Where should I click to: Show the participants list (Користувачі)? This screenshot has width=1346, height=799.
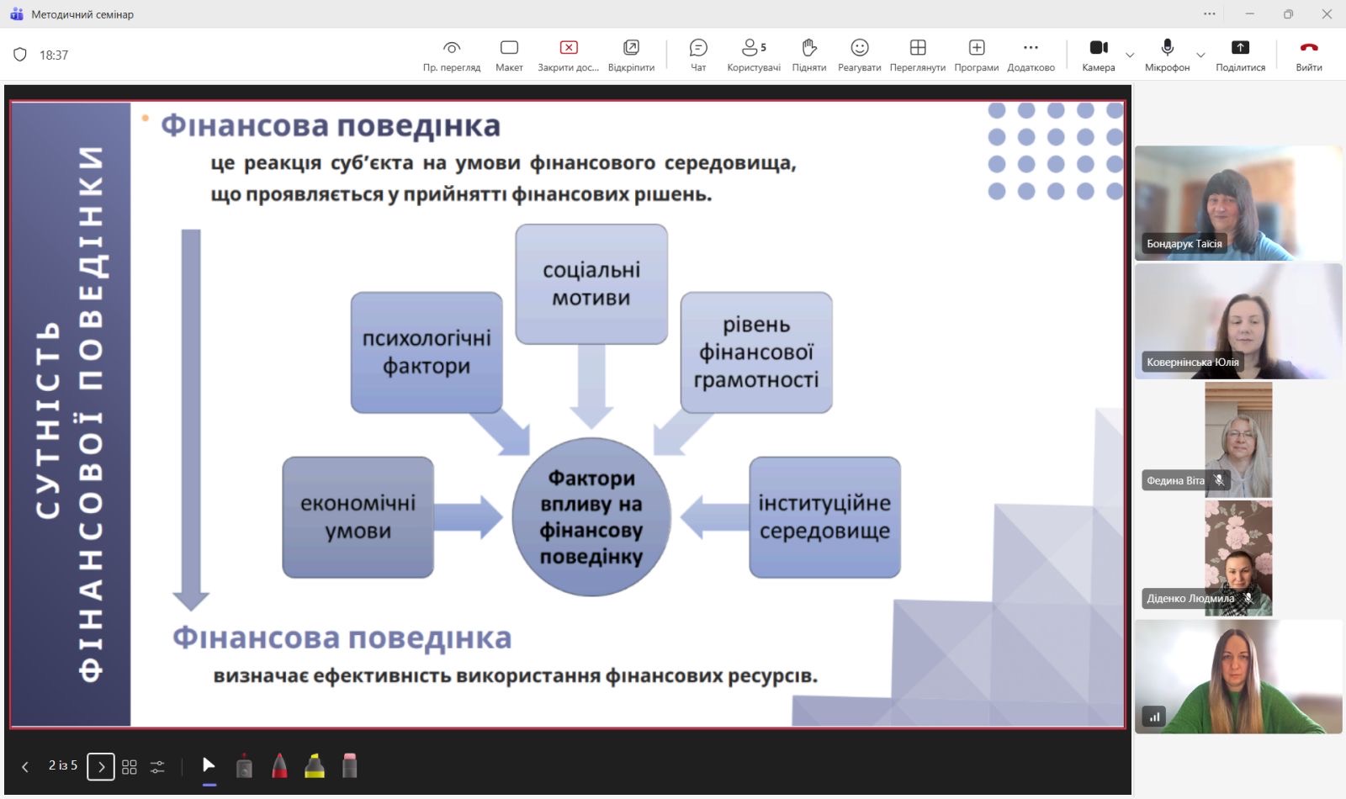753,55
